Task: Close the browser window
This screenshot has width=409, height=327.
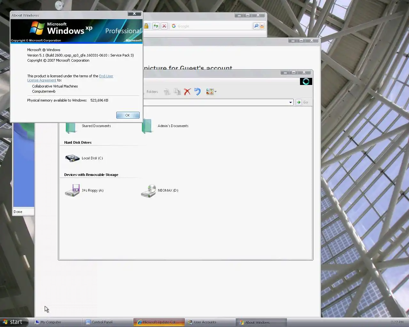Action: pos(258,15)
